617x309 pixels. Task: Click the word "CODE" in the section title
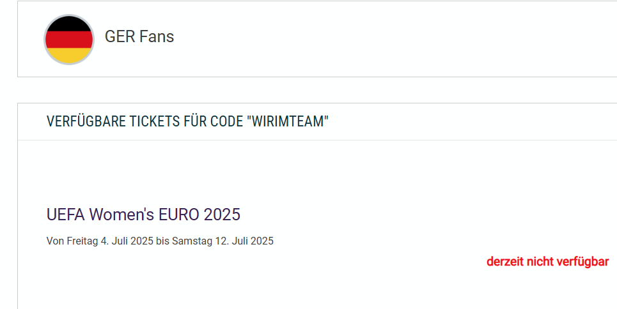228,121
